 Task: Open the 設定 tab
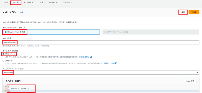[41, 2]
